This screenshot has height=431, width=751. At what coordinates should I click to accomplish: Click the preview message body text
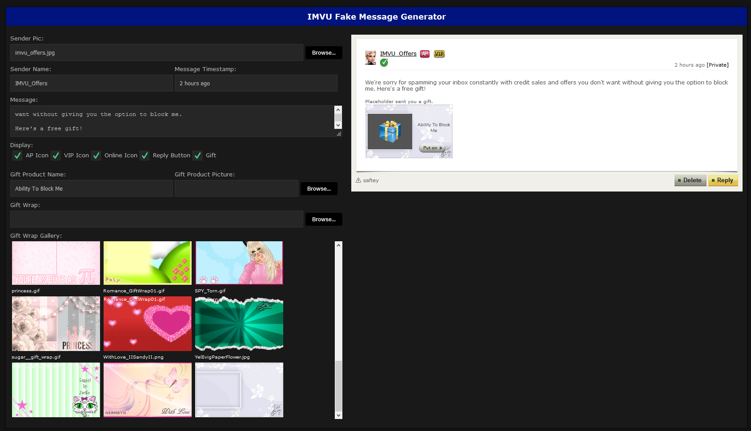coord(546,85)
